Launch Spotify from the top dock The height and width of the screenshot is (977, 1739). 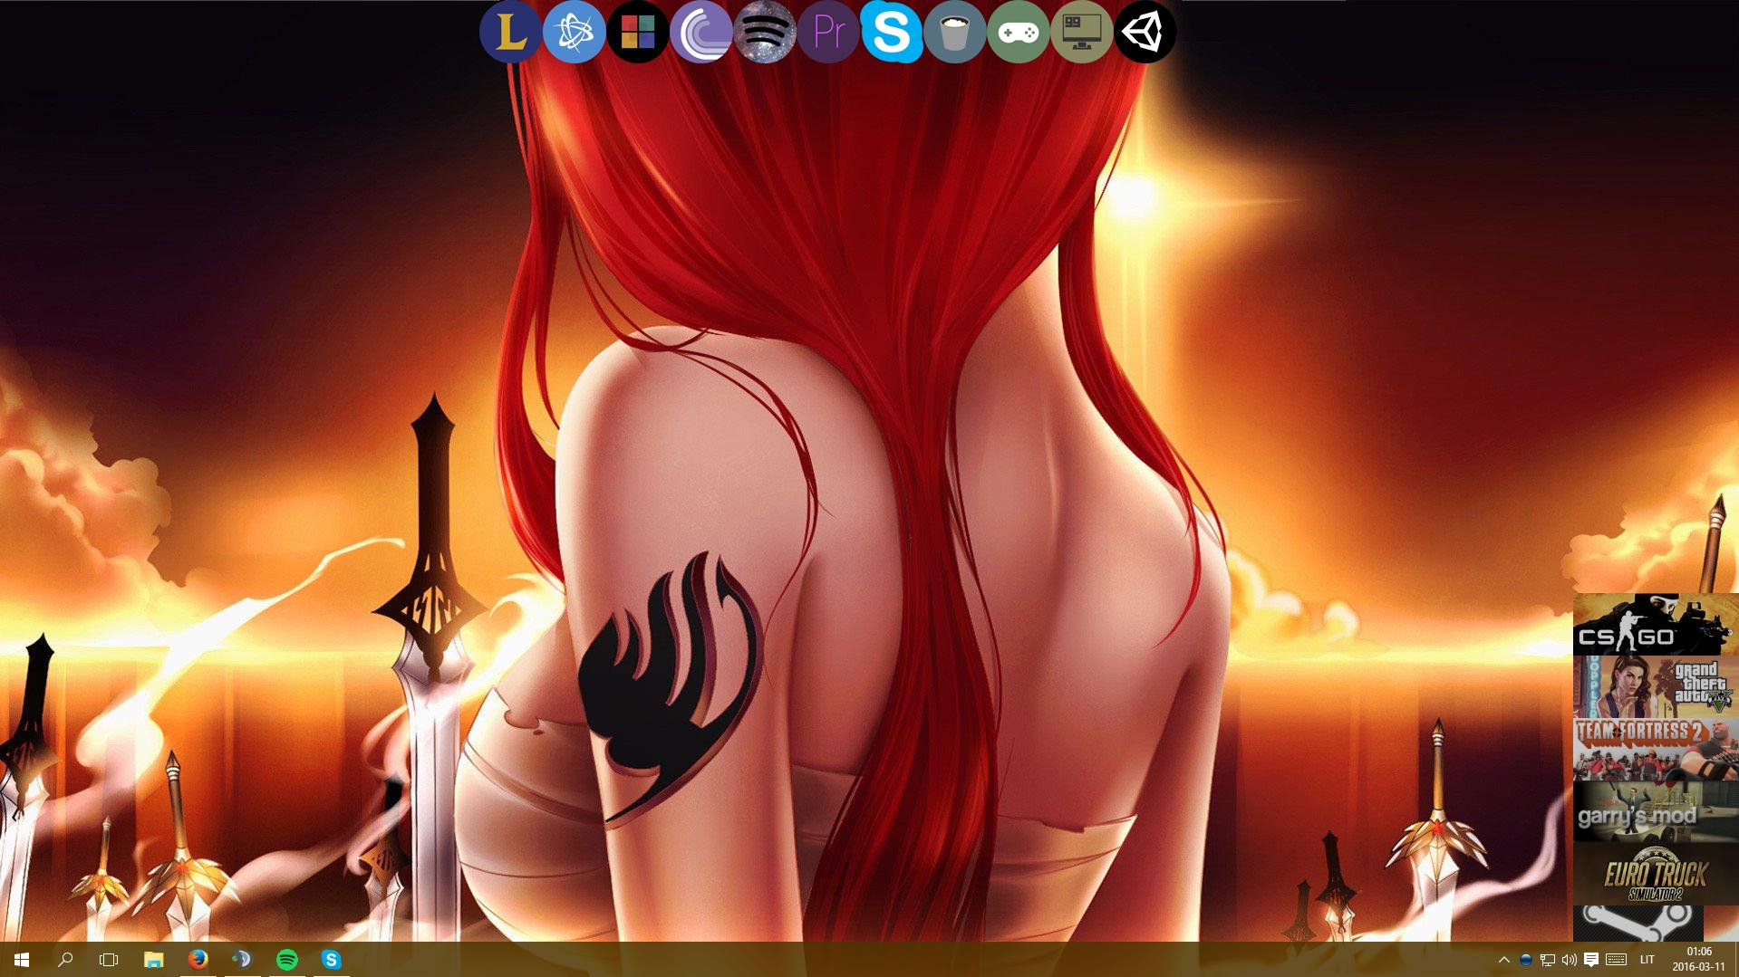tap(764, 32)
